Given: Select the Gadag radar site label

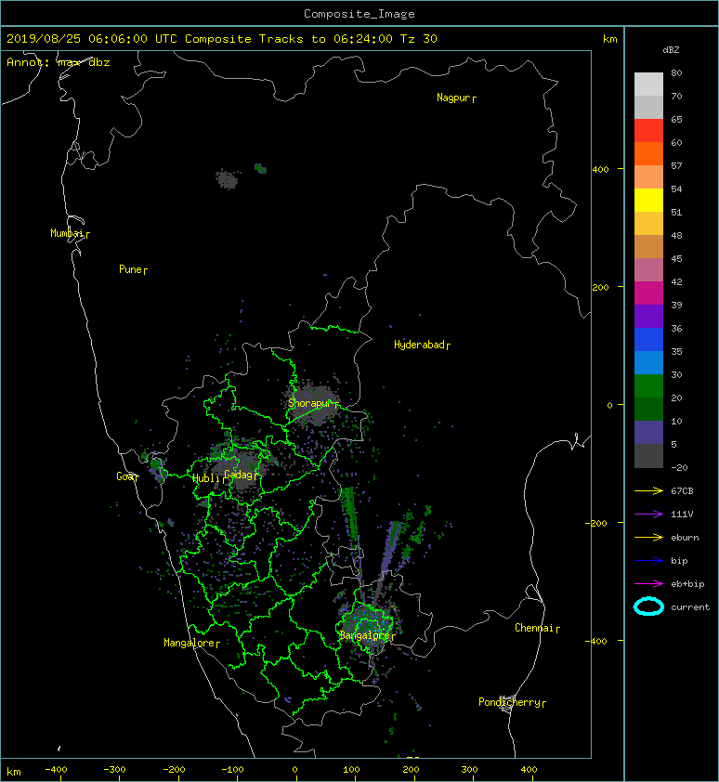Looking at the screenshot, I should 241,475.
